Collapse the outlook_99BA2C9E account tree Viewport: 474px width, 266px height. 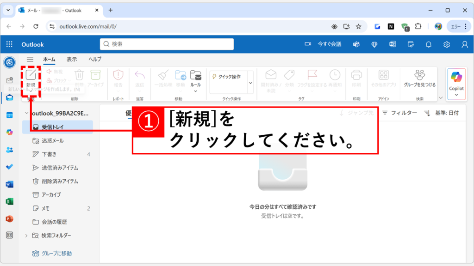click(x=26, y=113)
